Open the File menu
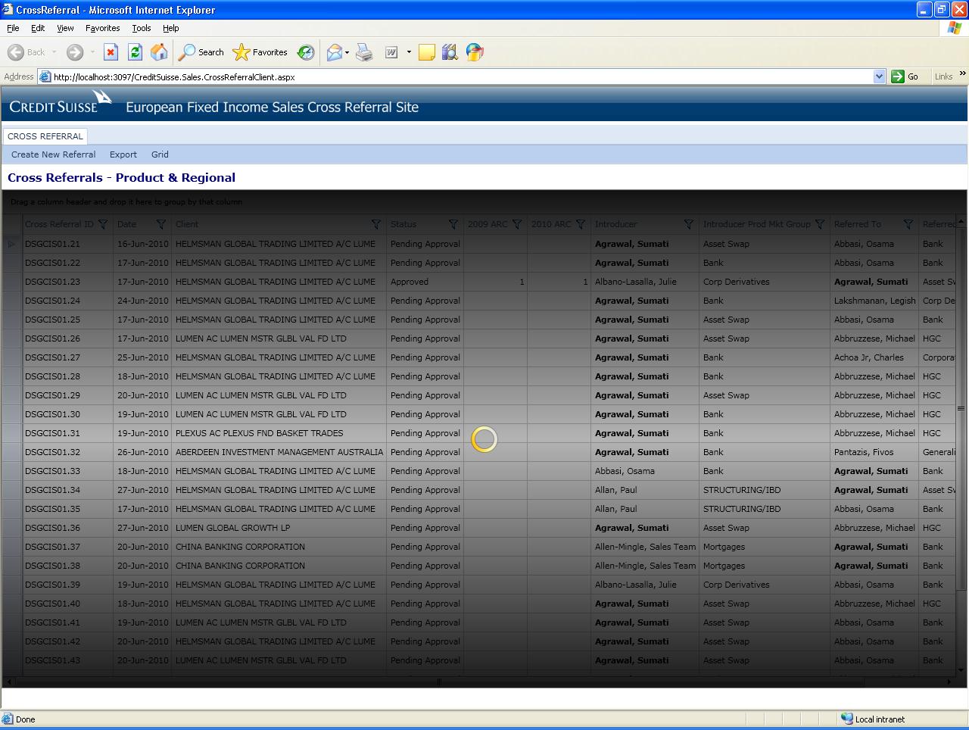Viewport: 969px width, 730px height. click(13, 28)
